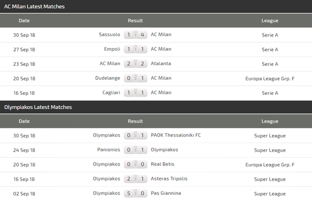Open the Dudelange 0:1 AC Milan score
Viewport: 312px width, 200px height.
[x=136, y=78]
